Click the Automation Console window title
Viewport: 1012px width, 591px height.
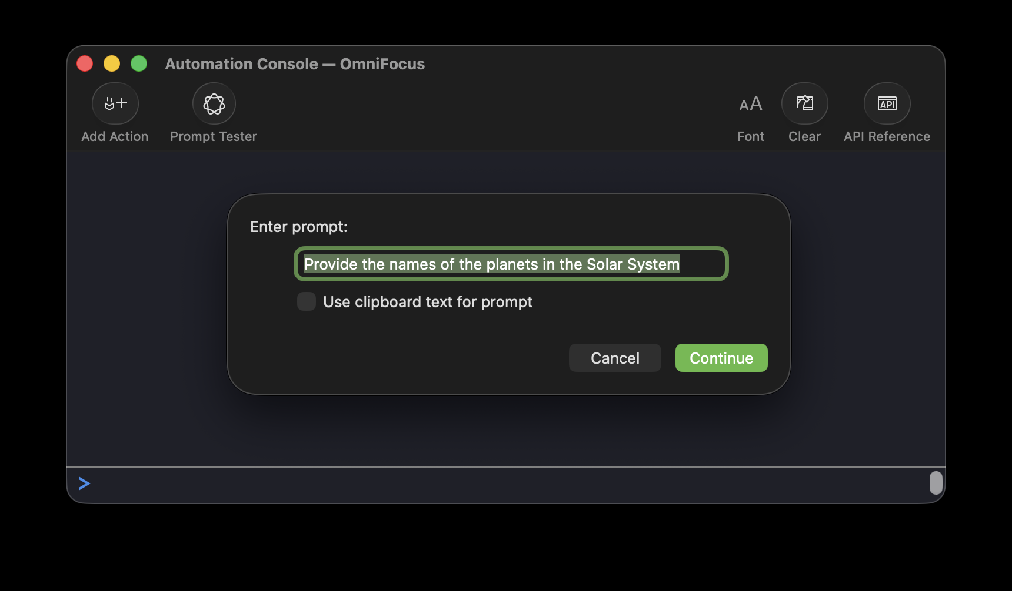pyautogui.click(x=295, y=64)
